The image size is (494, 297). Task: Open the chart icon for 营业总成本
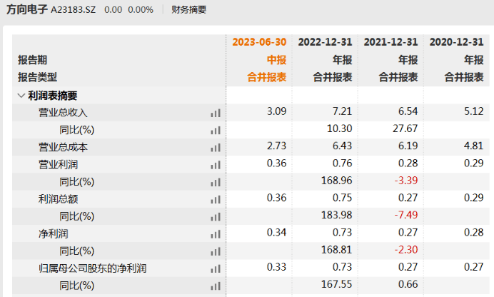215,147
